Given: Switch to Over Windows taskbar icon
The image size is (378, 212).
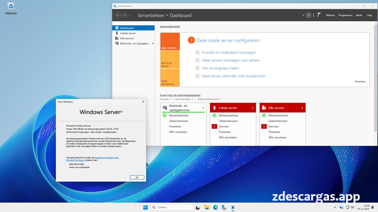Looking at the screenshot, I should (x=233, y=207).
